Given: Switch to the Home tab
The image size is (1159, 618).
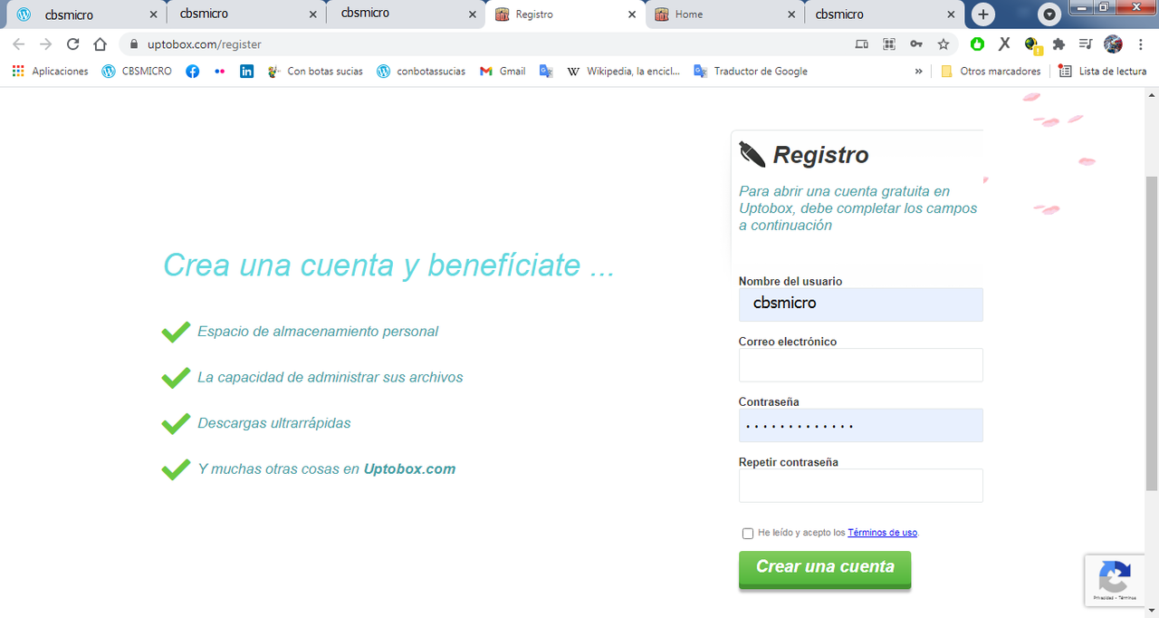Looking at the screenshot, I should pos(725,14).
